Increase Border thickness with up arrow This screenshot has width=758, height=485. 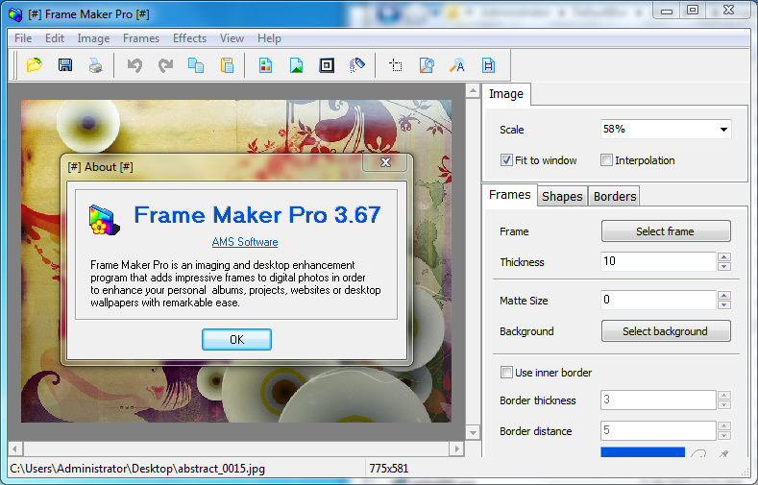(724, 395)
